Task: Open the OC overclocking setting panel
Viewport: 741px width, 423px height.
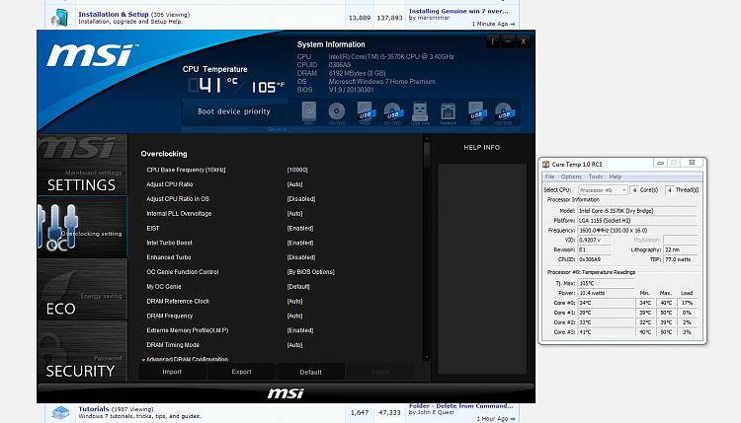Action: click(x=82, y=227)
